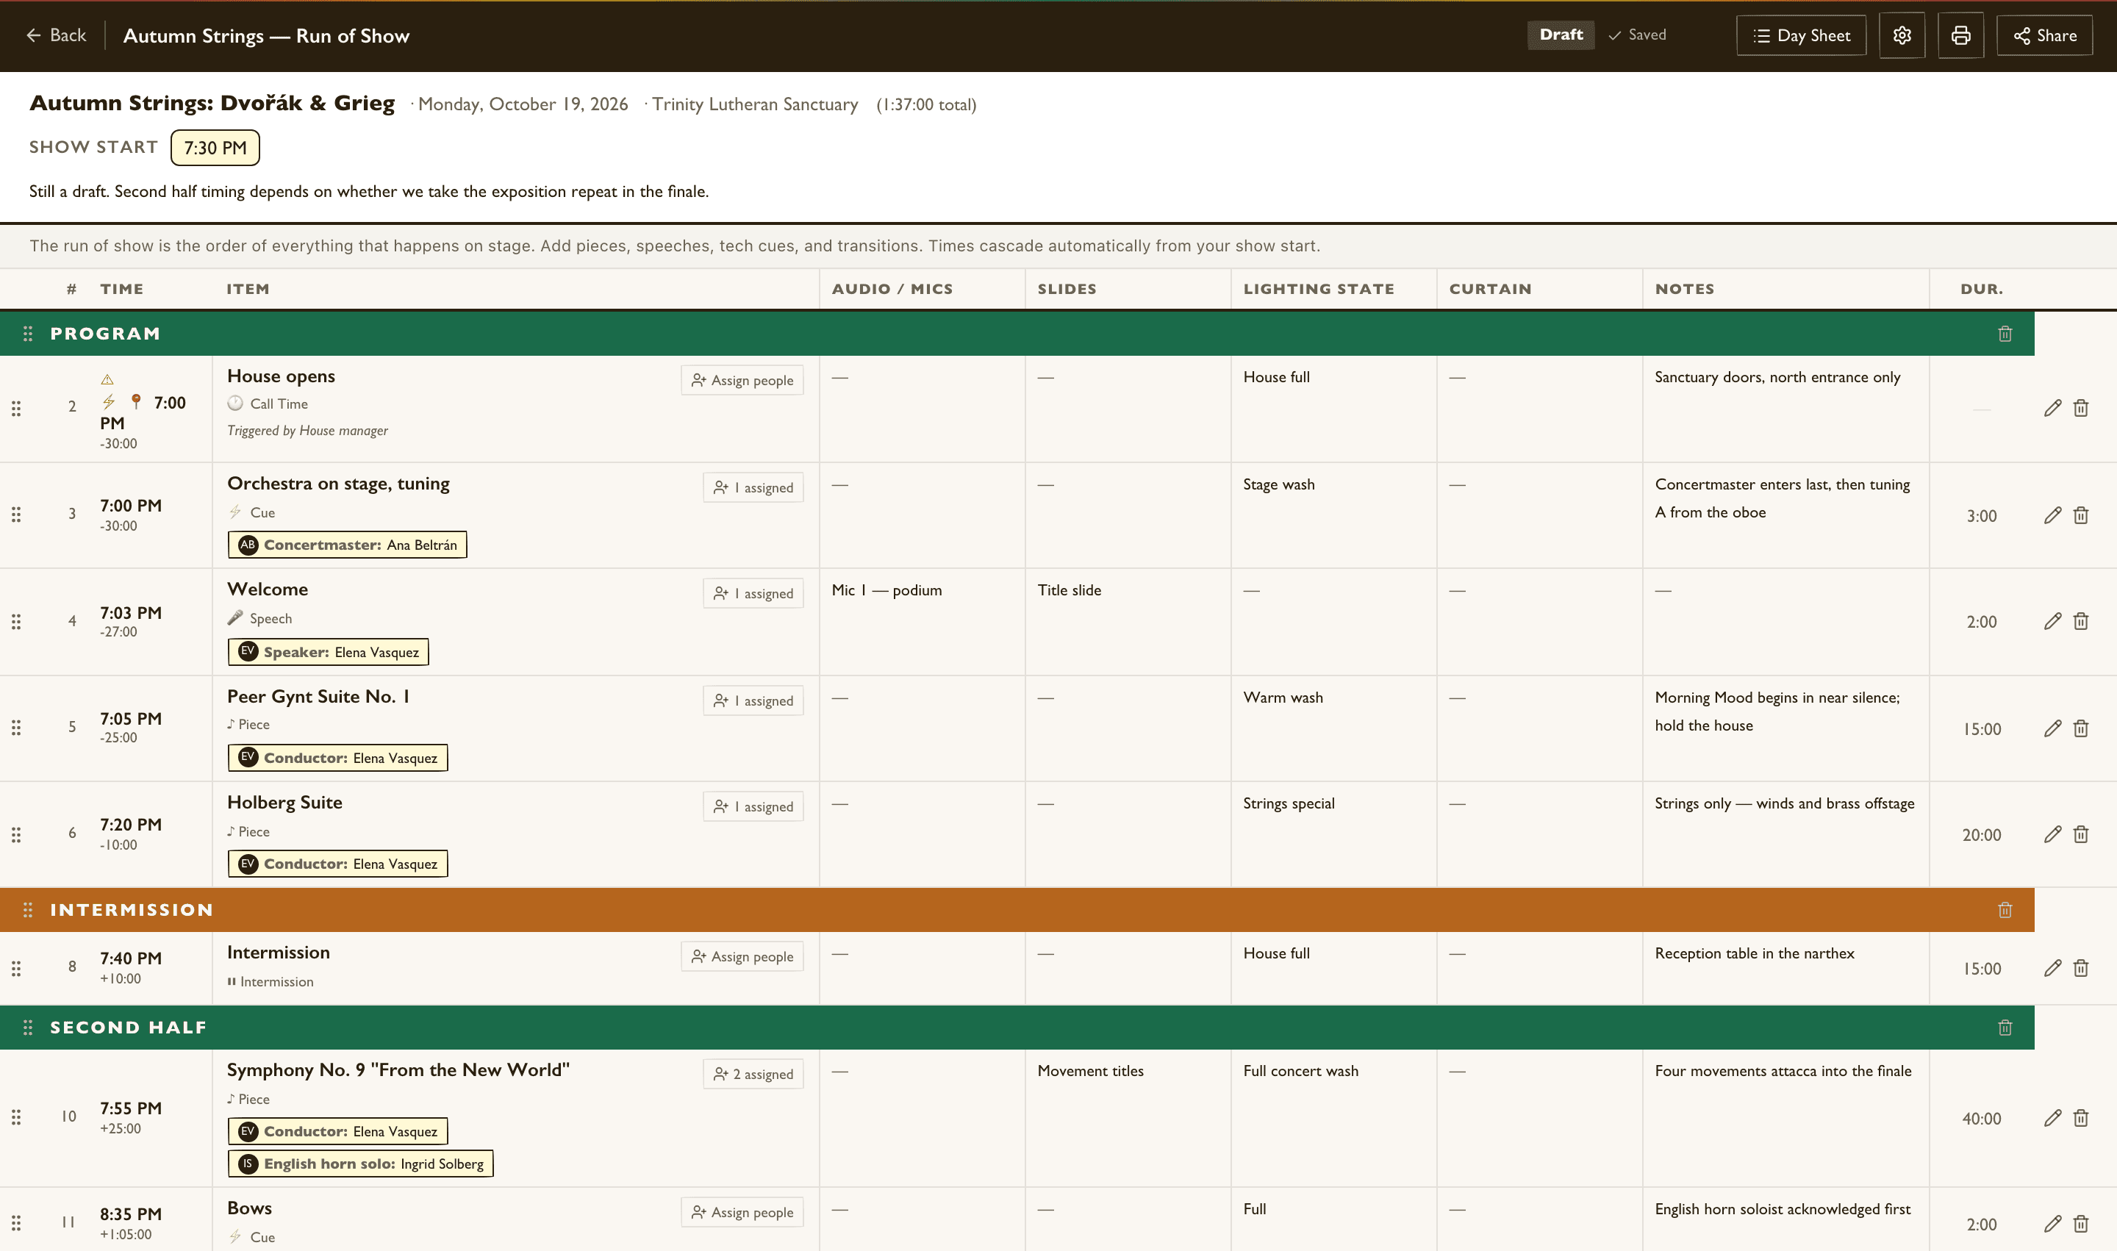Click 'Strings special' lighting state cell

[1289, 803]
